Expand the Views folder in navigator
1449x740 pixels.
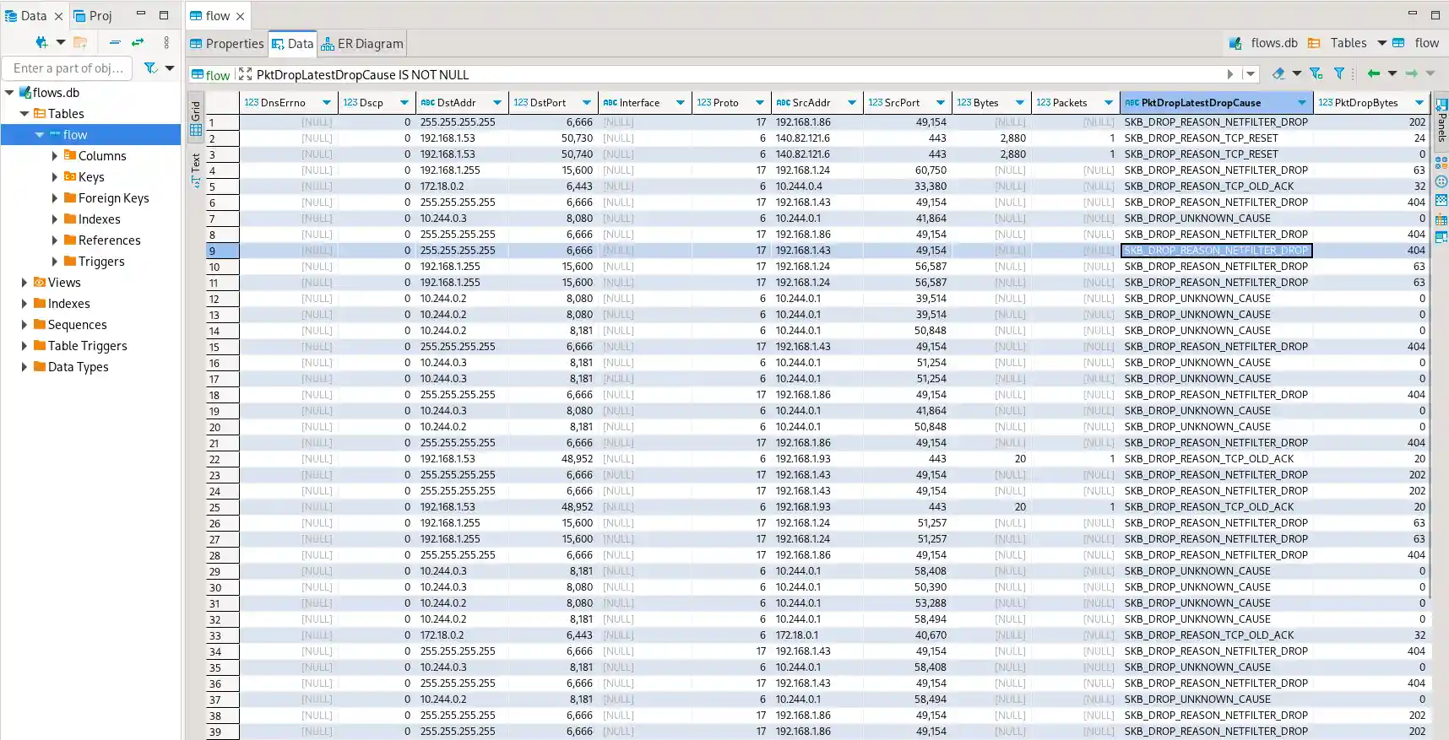click(24, 283)
